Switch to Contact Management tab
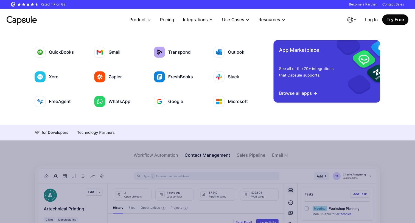The width and height of the screenshot is (415, 223). coord(207,155)
